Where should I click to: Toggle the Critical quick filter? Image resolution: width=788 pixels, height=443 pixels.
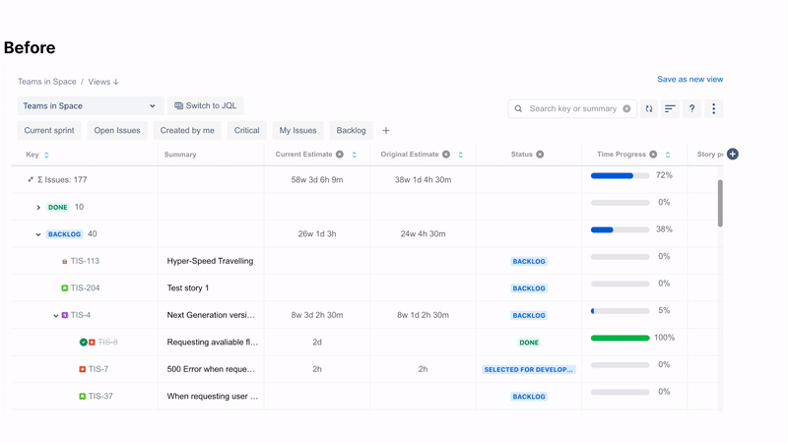(247, 131)
